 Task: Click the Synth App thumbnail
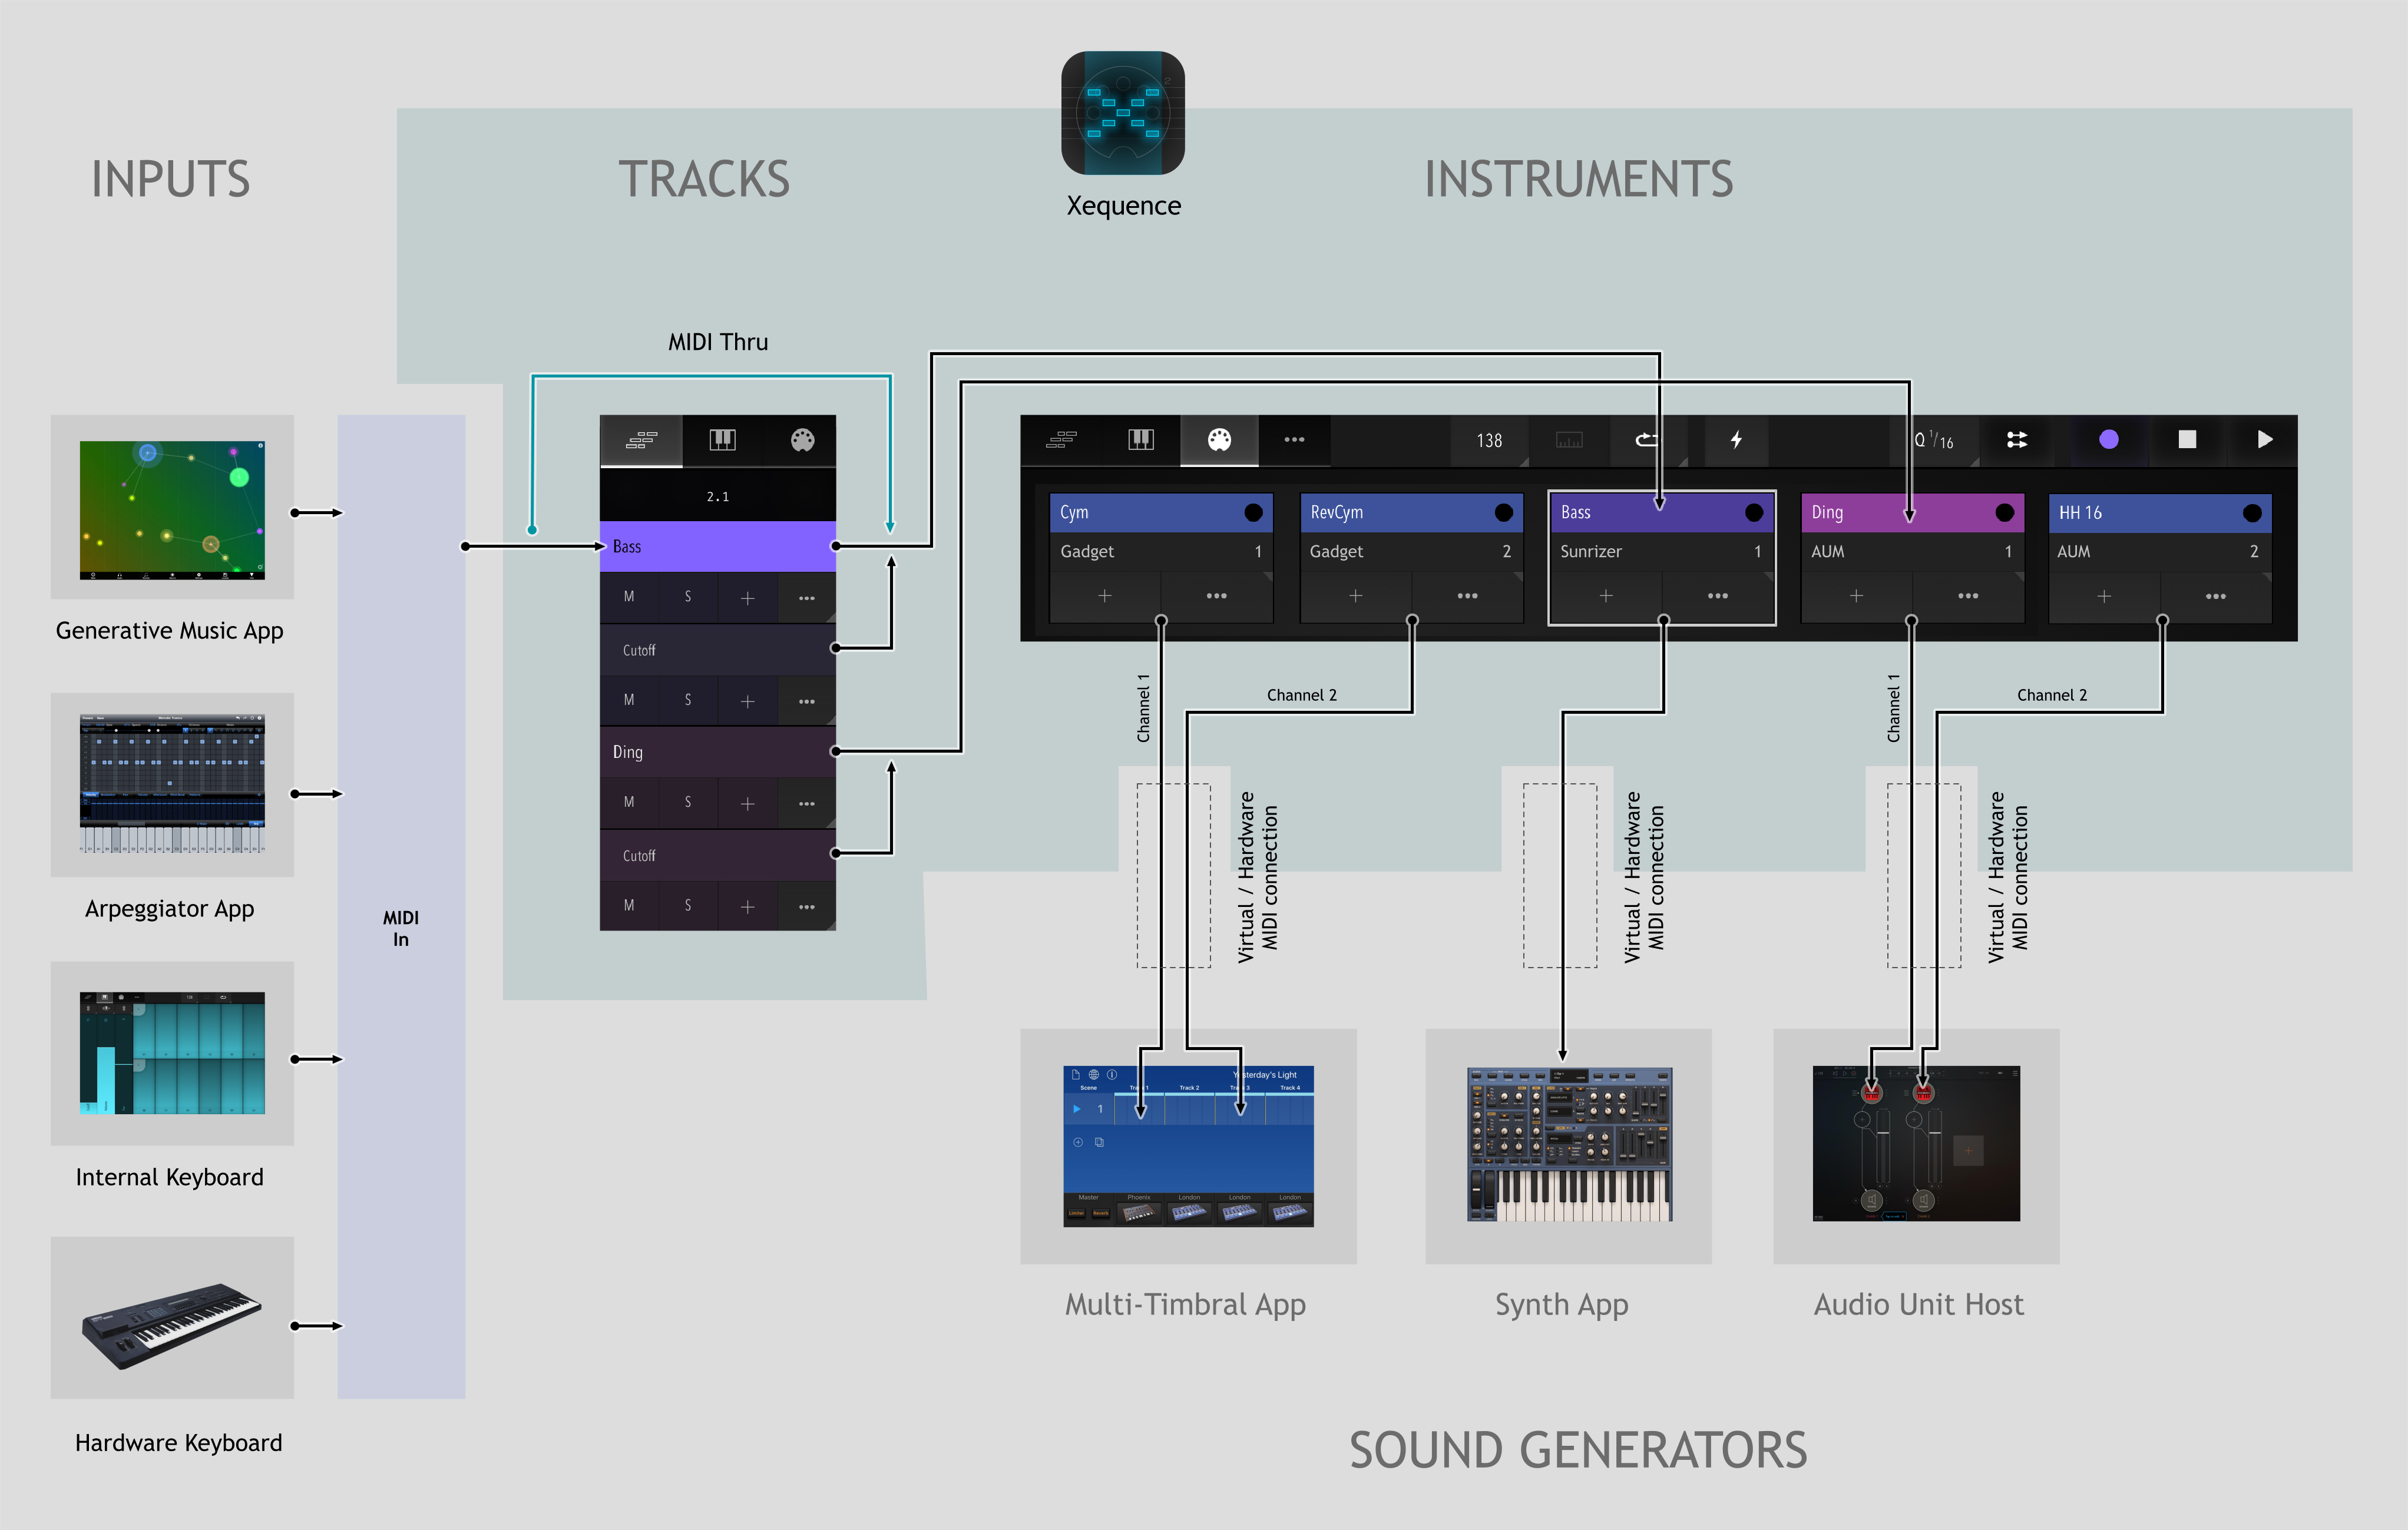[x=1569, y=1144]
